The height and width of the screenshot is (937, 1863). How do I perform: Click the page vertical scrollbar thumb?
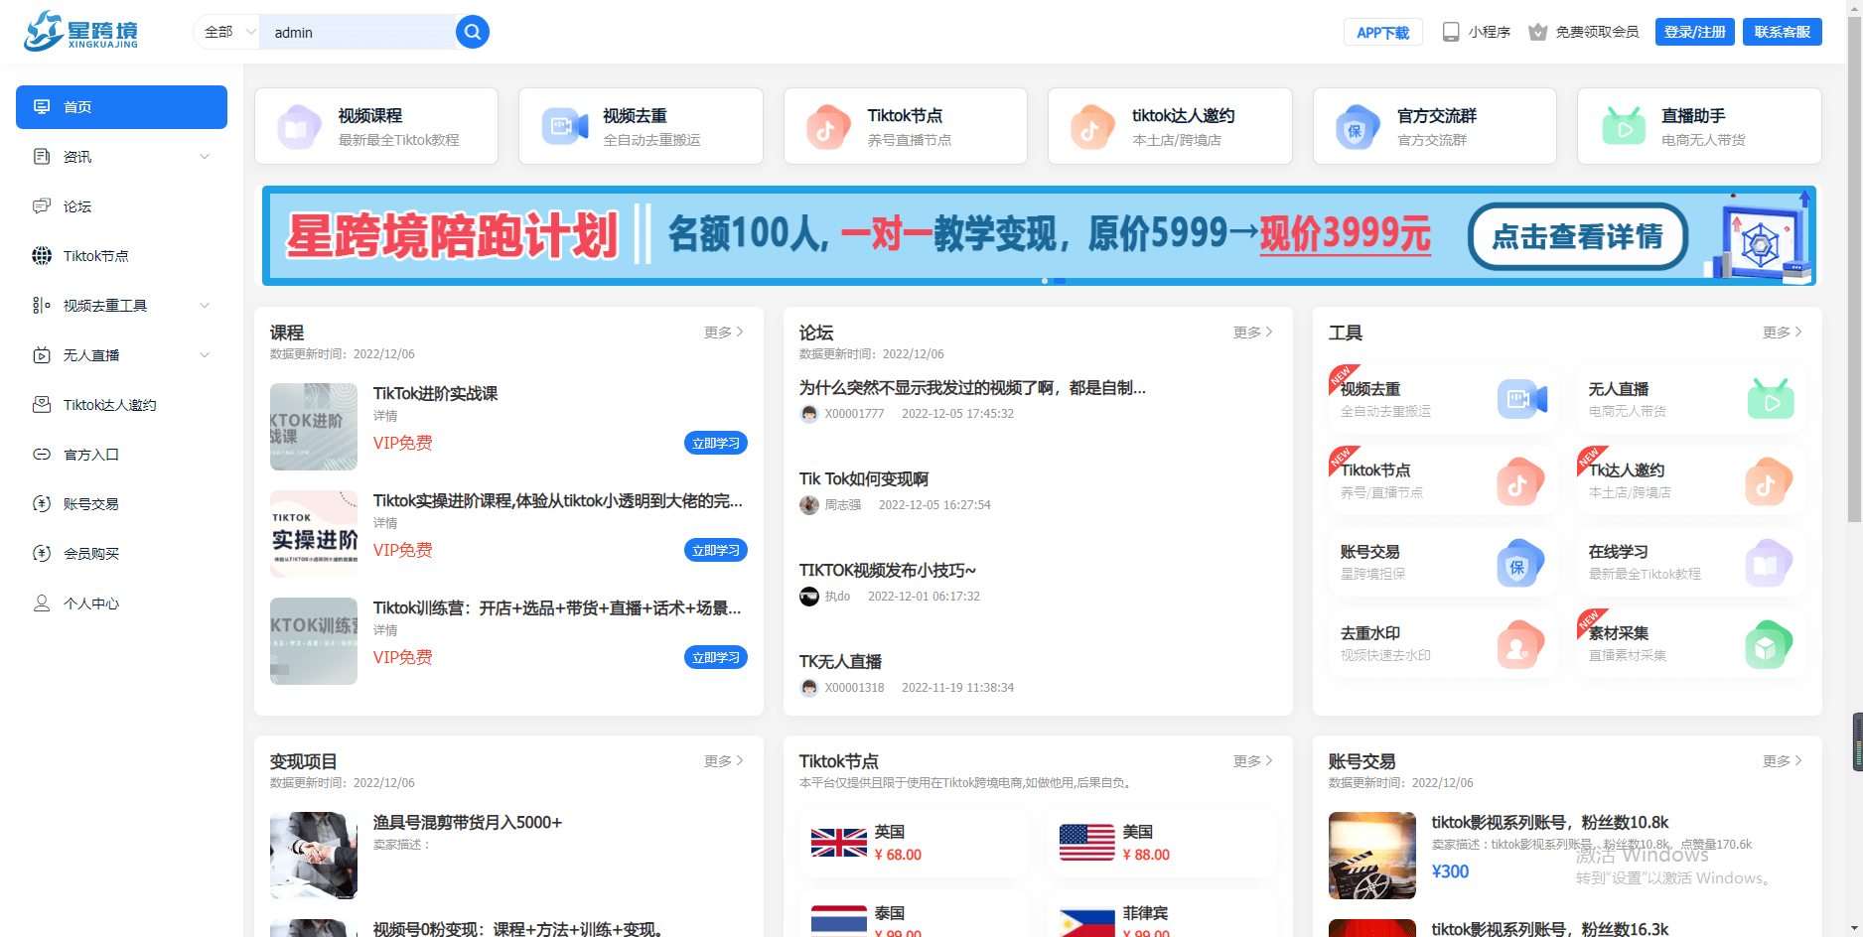click(1855, 268)
